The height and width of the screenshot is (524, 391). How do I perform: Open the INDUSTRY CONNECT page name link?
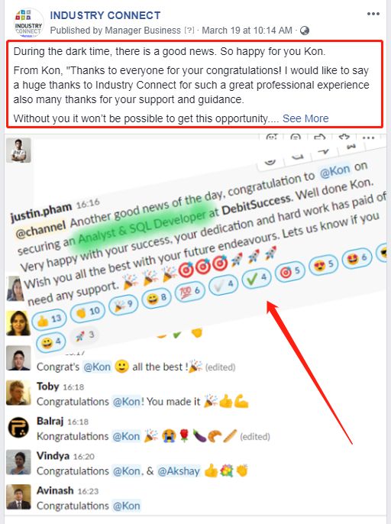(x=105, y=15)
